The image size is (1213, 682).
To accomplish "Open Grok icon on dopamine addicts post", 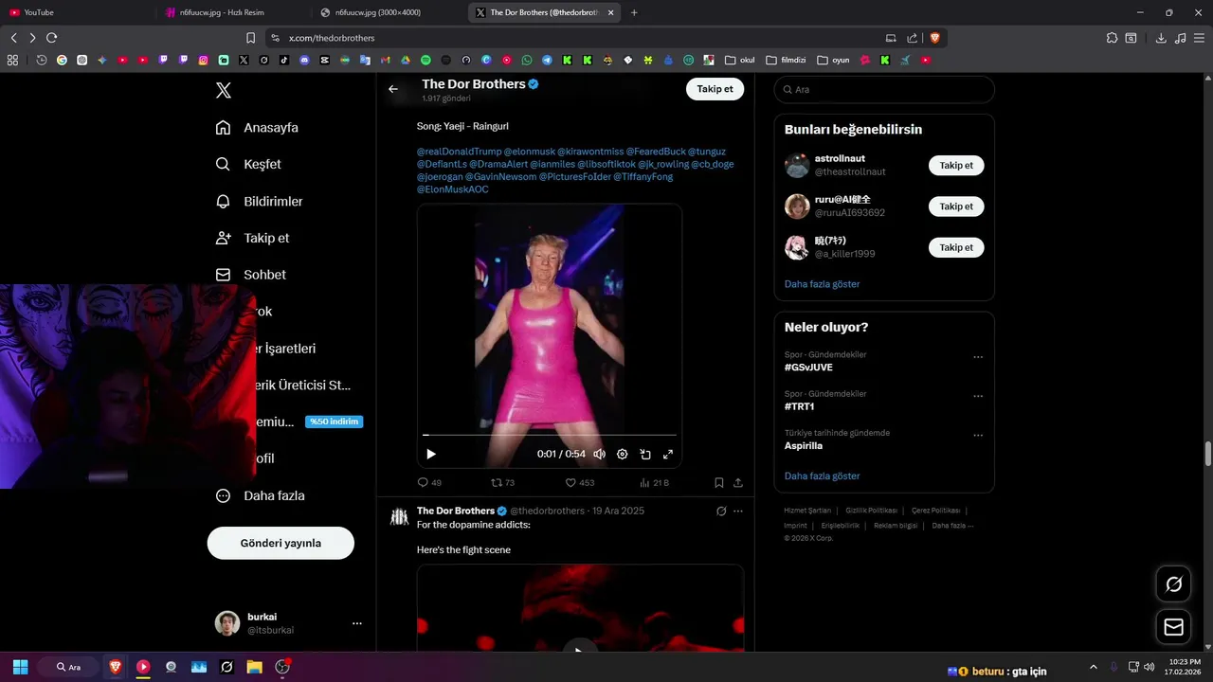I will point(721,511).
